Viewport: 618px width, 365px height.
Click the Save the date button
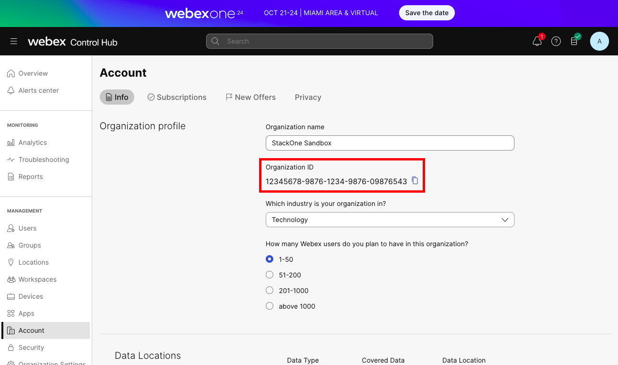pyautogui.click(x=427, y=13)
